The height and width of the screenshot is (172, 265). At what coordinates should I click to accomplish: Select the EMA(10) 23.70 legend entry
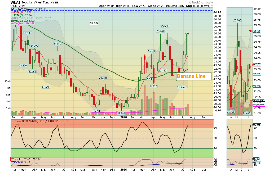(x=21, y=12)
